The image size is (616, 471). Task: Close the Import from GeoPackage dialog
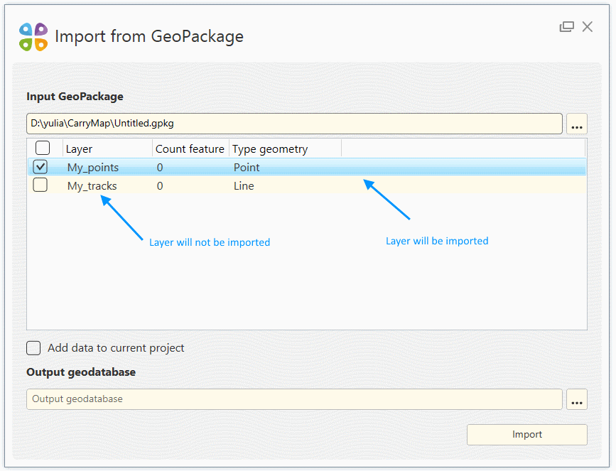[x=587, y=27]
